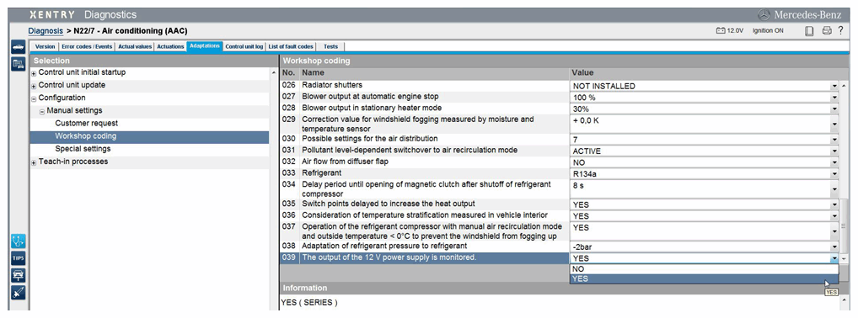Click the Mercedes-Benz star logo
This screenshot has height=318, width=858.
[764, 15]
